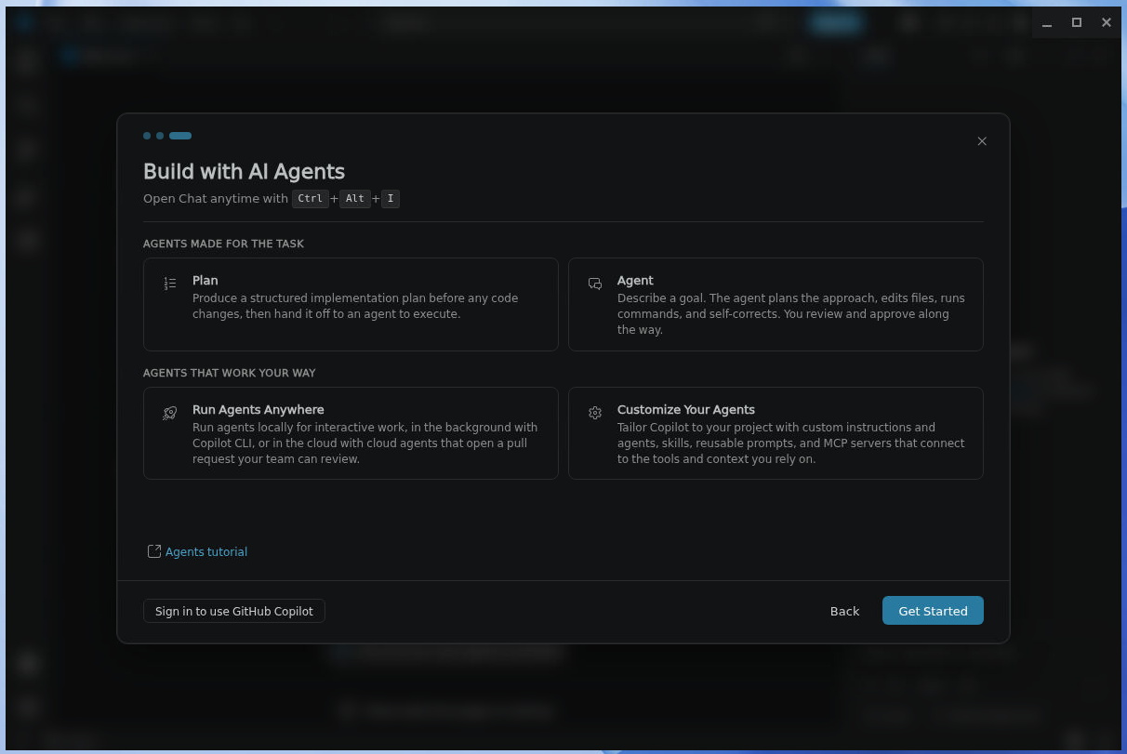Close the Build with AI Agents dialog
The height and width of the screenshot is (754, 1127).
[982, 141]
